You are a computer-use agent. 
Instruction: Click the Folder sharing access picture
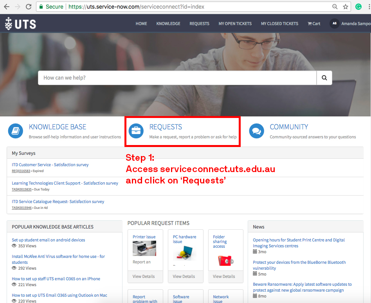[x=225, y=260]
